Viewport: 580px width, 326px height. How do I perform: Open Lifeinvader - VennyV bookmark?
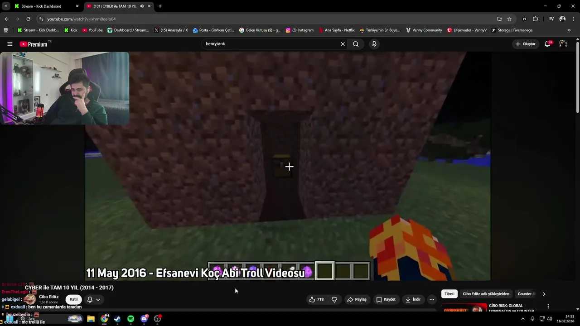click(x=467, y=30)
